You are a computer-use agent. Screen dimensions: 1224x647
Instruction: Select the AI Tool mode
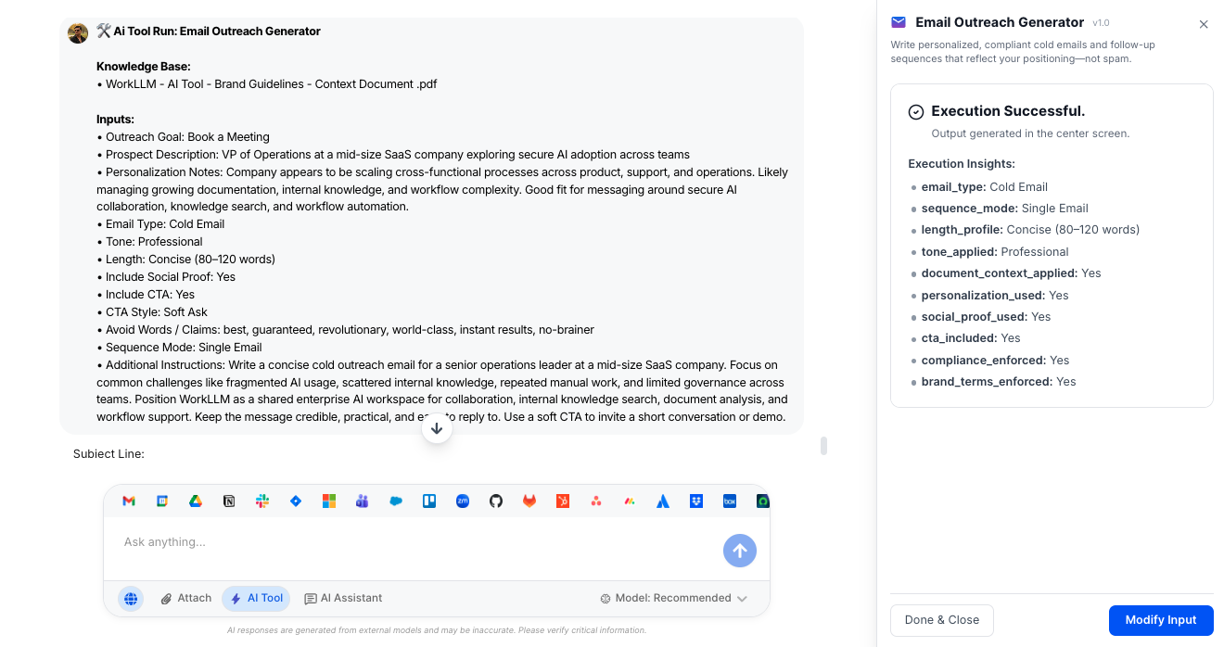click(256, 599)
